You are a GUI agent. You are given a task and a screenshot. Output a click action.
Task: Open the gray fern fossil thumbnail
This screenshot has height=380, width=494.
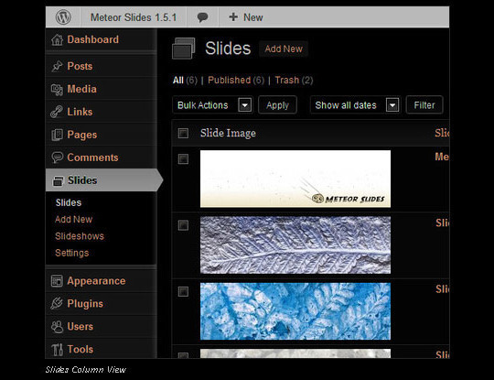click(x=295, y=245)
